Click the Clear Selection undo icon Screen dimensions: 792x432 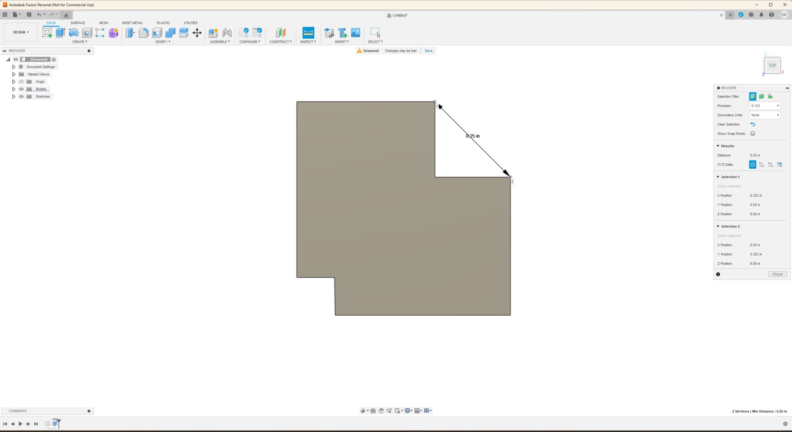tap(753, 124)
